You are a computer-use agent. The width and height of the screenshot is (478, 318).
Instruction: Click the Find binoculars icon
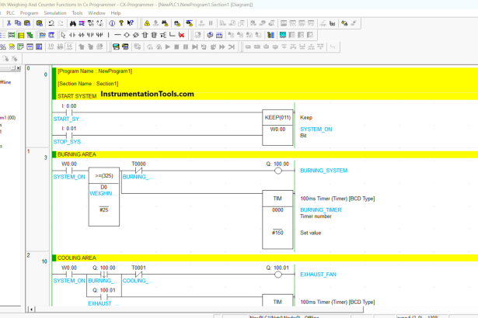tap(72, 23)
